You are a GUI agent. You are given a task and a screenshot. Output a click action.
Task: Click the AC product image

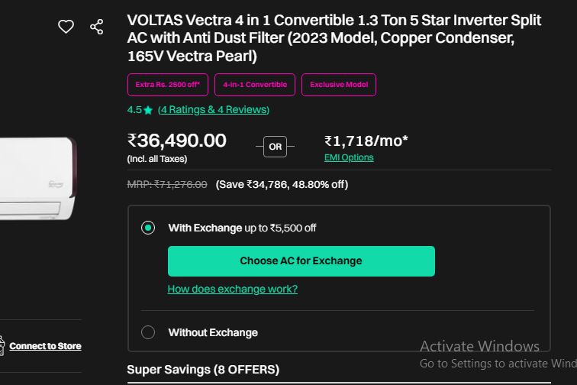click(x=38, y=179)
